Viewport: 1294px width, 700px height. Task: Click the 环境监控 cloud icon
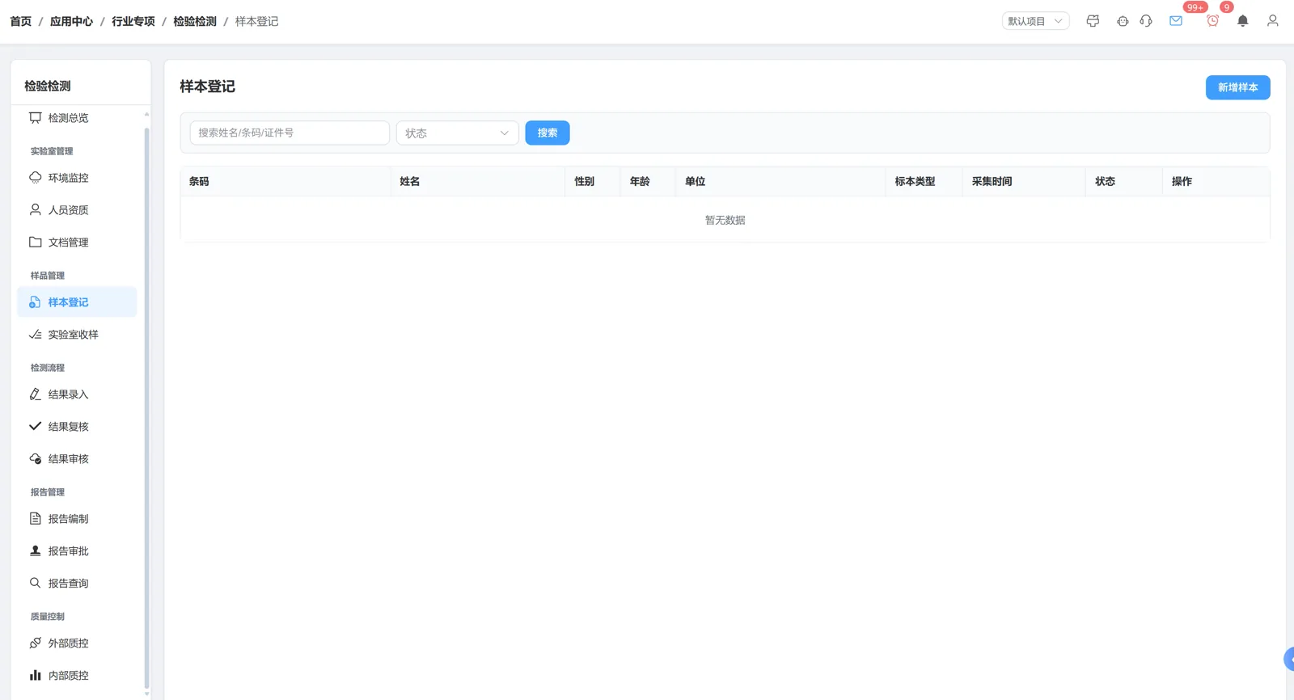[35, 178]
